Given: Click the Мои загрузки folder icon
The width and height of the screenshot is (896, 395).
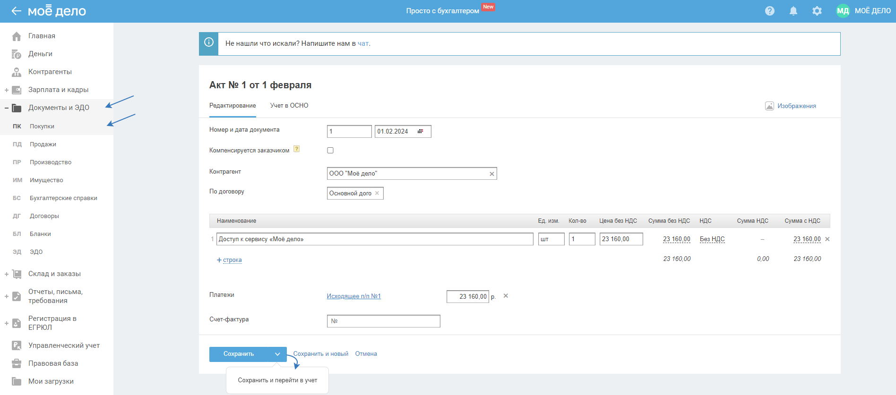Looking at the screenshot, I should pos(17,382).
